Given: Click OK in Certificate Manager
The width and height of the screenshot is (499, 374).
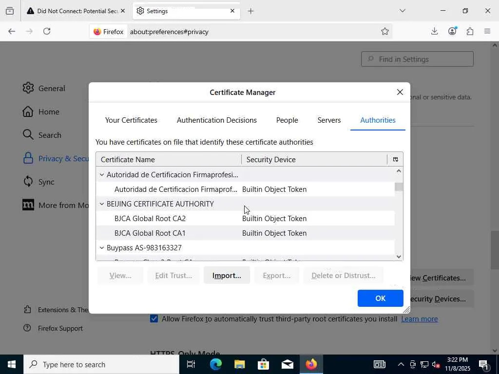Looking at the screenshot, I should (380, 299).
